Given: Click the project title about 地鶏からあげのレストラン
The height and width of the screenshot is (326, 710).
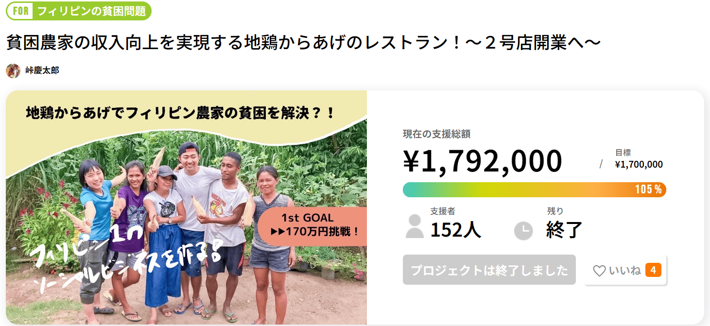Looking at the screenshot, I should pos(303,43).
